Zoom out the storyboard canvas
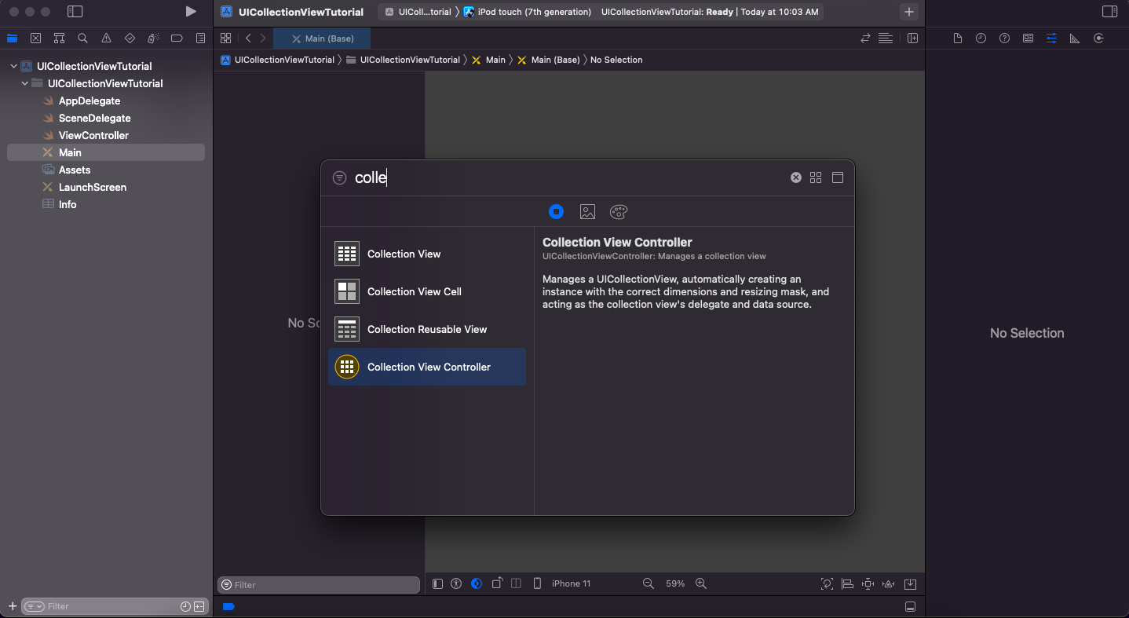 [x=648, y=583]
